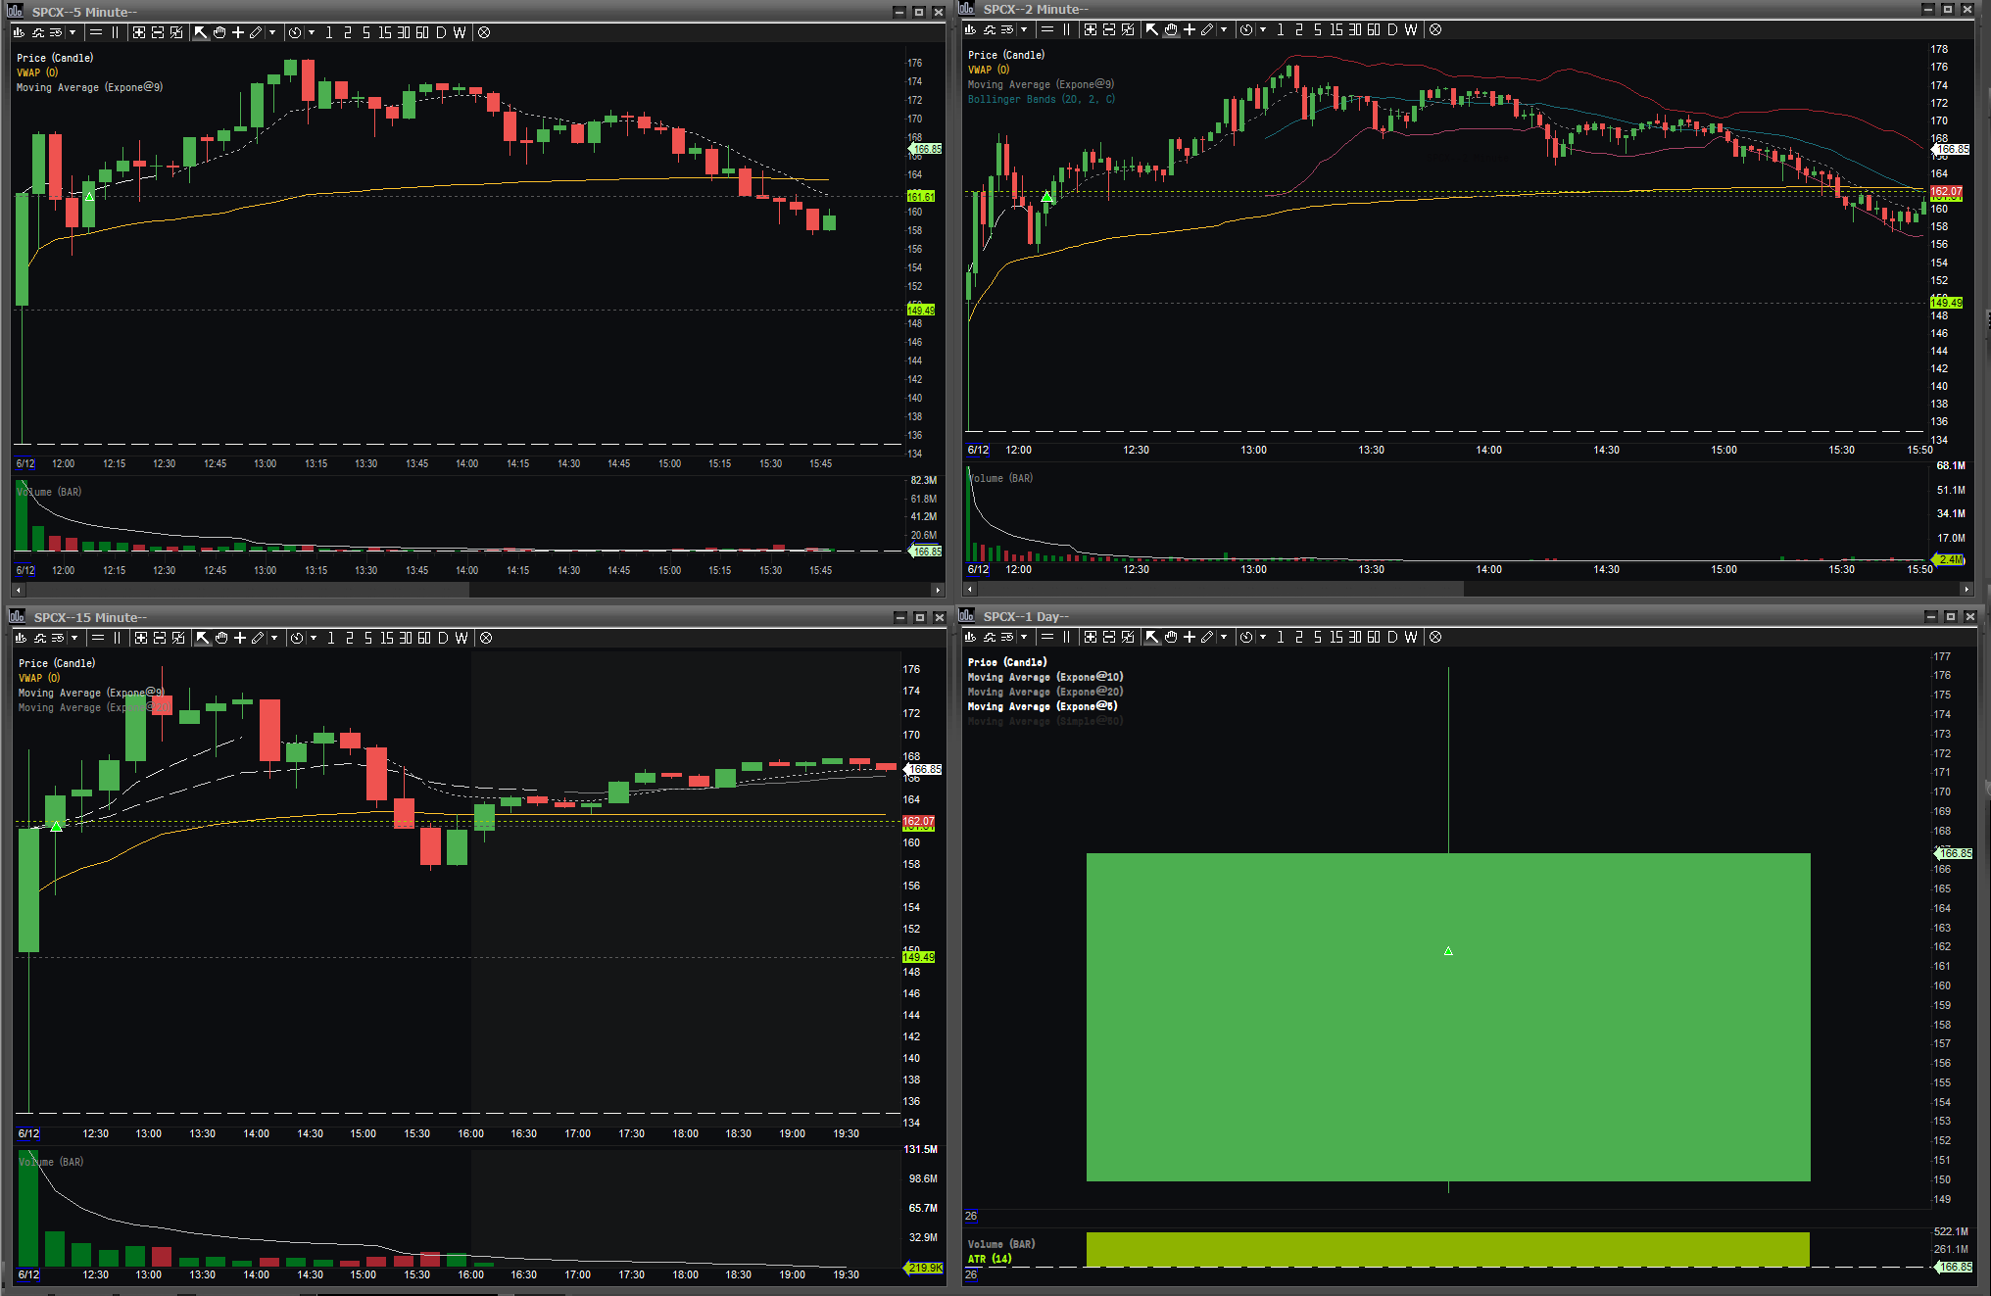Image resolution: width=1991 pixels, height=1296 pixels.
Task: Choose pencil drawing tool in 5 Minute window
Action: 256,32
